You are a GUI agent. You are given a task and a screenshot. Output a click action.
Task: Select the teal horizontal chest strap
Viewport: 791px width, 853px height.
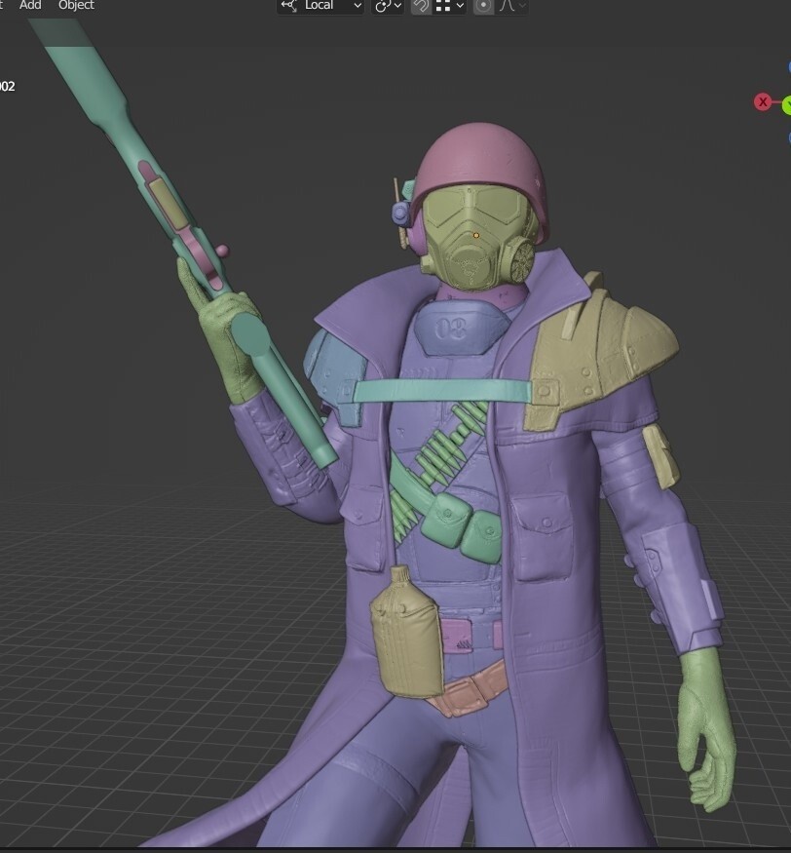pos(440,392)
